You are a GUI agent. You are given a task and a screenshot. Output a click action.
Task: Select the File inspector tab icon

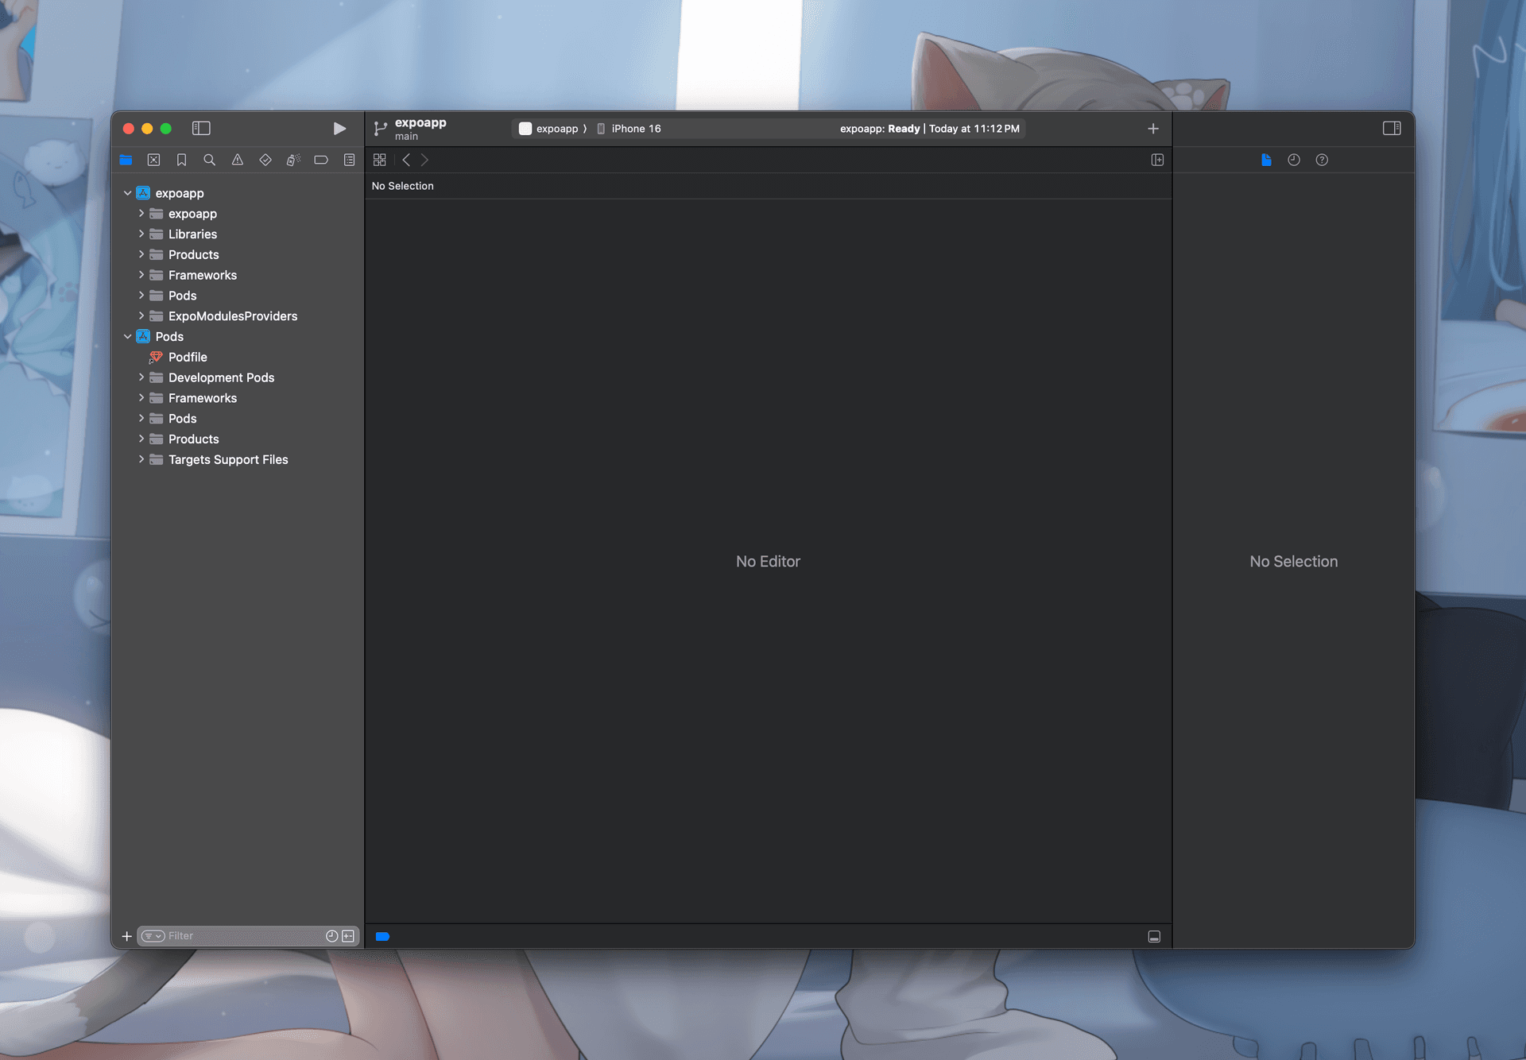coord(1266,160)
